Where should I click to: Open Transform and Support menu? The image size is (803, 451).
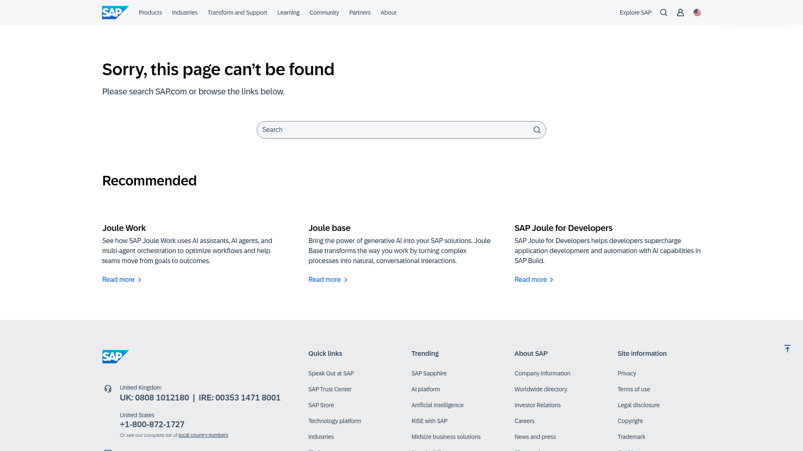point(237,13)
